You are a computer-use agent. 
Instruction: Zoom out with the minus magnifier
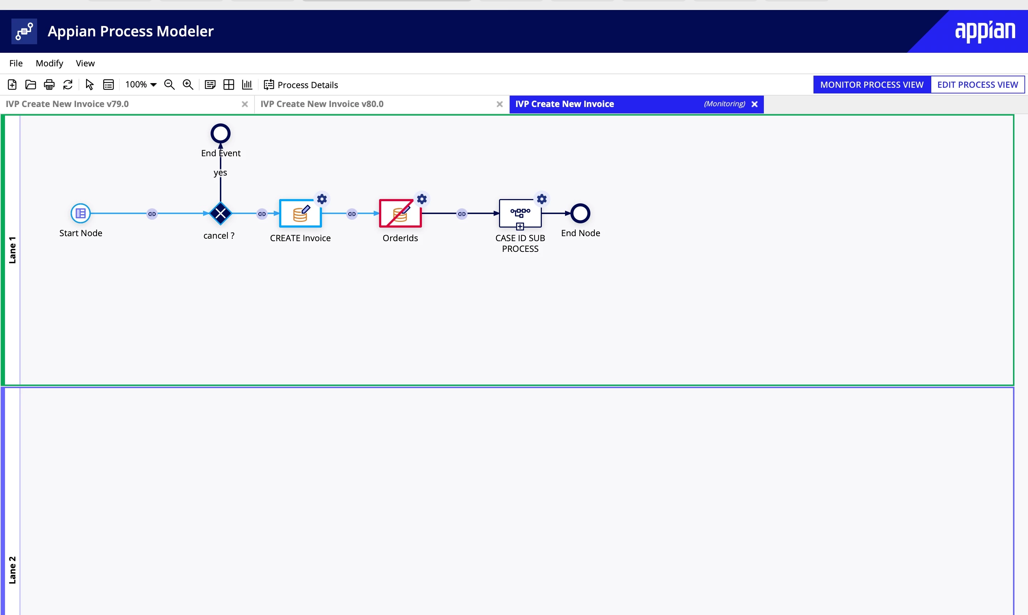[x=169, y=85]
